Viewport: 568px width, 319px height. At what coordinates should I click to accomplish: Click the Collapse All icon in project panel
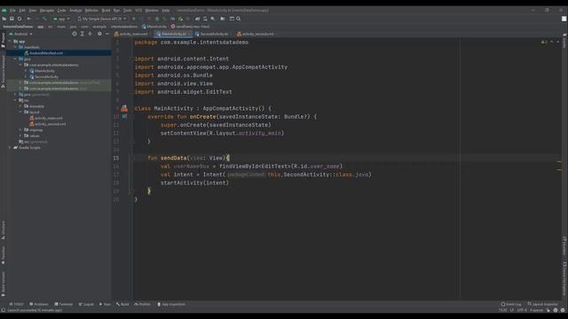pos(91,34)
